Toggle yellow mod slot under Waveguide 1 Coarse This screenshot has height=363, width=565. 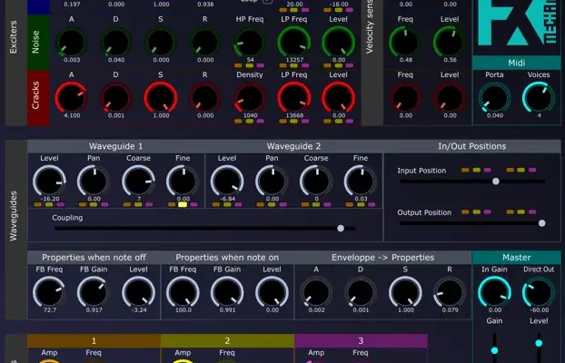click(x=138, y=204)
